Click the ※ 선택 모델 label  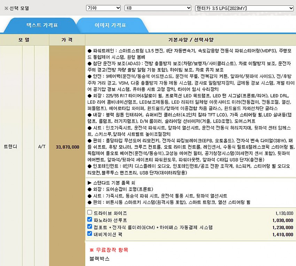pos(17,8)
